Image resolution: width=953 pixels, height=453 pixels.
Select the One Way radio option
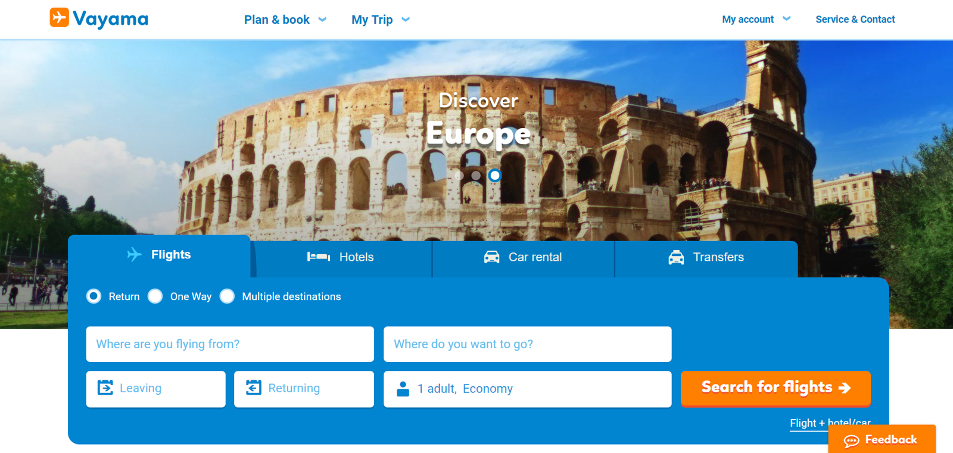coord(155,296)
